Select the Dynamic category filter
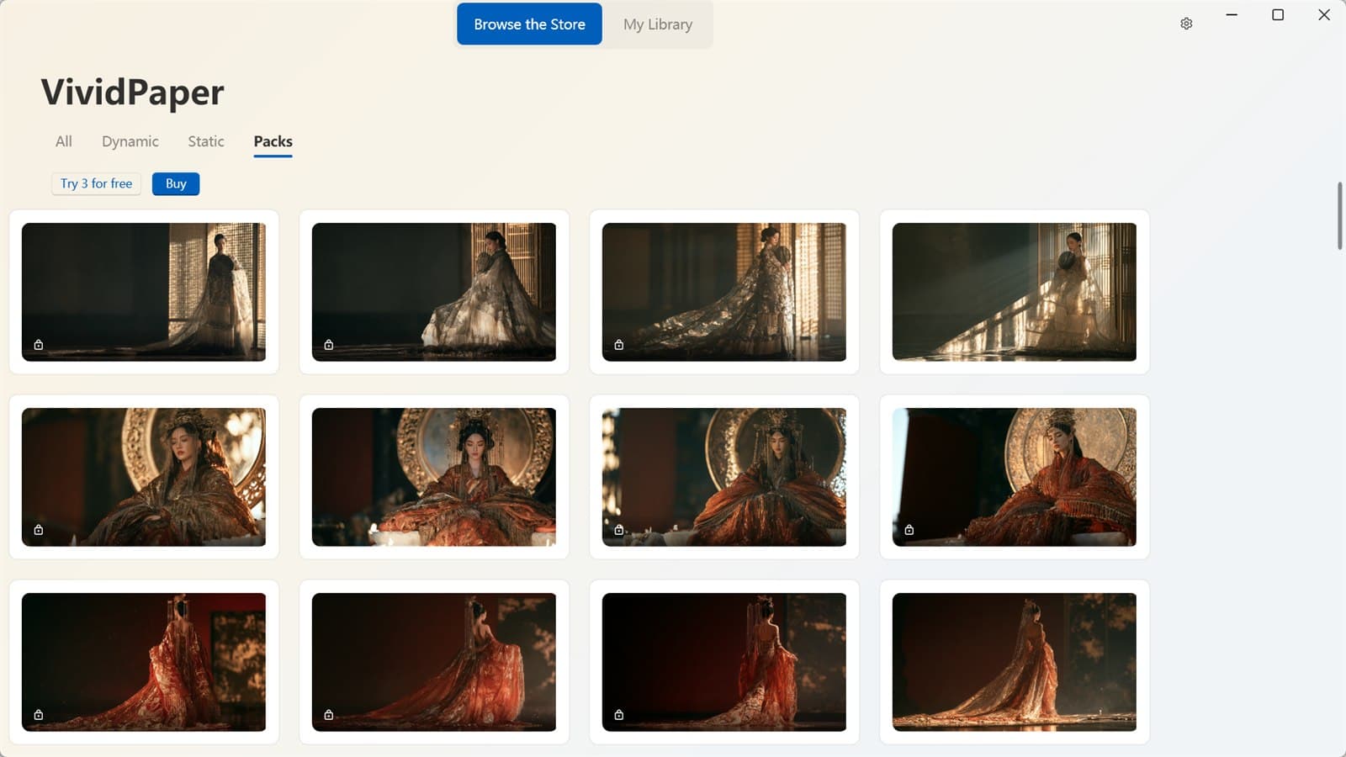 tap(130, 141)
